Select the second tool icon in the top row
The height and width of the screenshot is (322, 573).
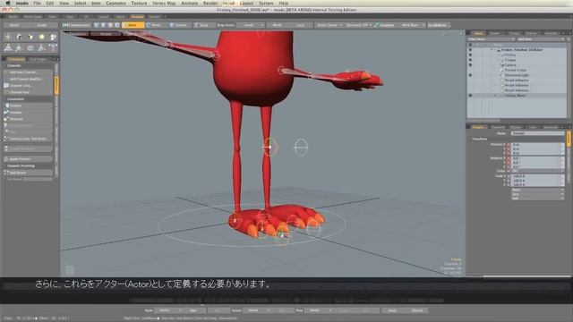tap(19, 37)
